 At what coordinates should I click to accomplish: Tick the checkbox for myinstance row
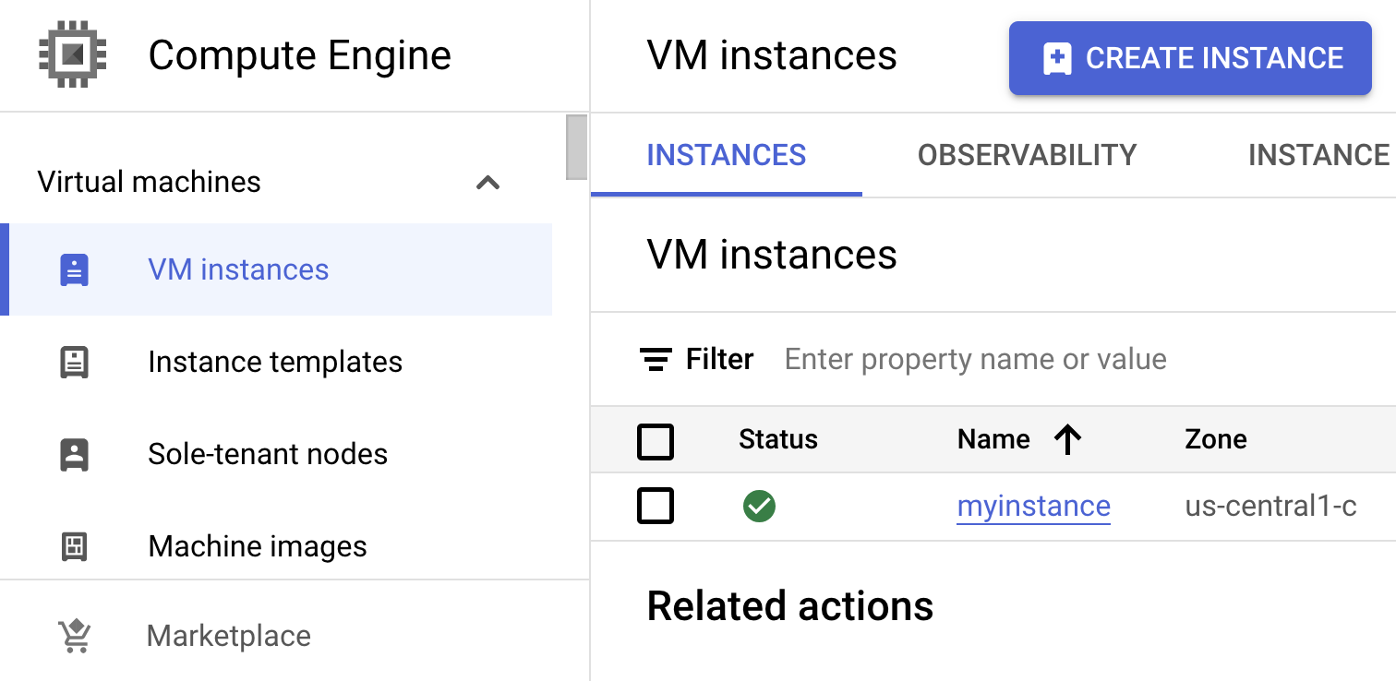pyautogui.click(x=656, y=506)
